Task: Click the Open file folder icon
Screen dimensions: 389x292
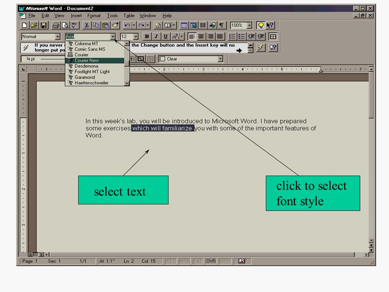Action: 34,25
